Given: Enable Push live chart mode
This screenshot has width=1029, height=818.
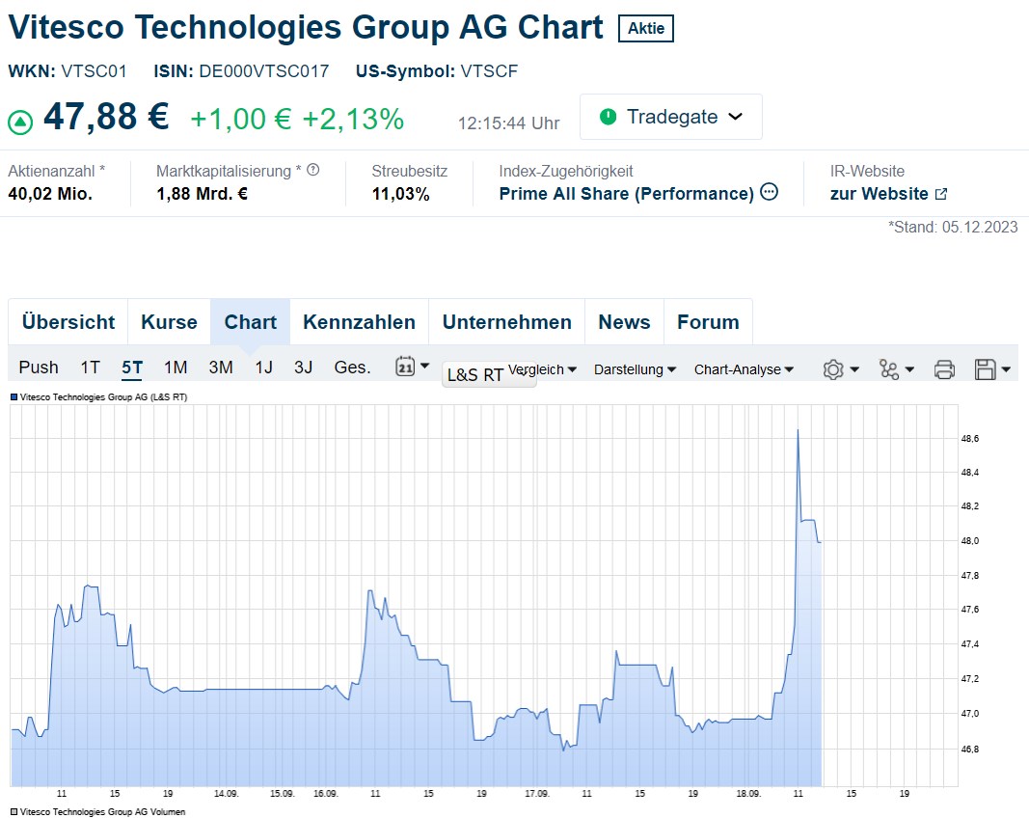Looking at the screenshot, I should (x=39, y=368).
